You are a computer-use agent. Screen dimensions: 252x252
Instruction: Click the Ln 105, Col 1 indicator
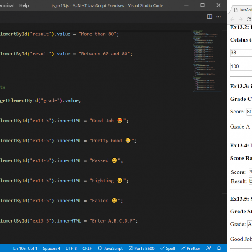(x=25, y=248)
